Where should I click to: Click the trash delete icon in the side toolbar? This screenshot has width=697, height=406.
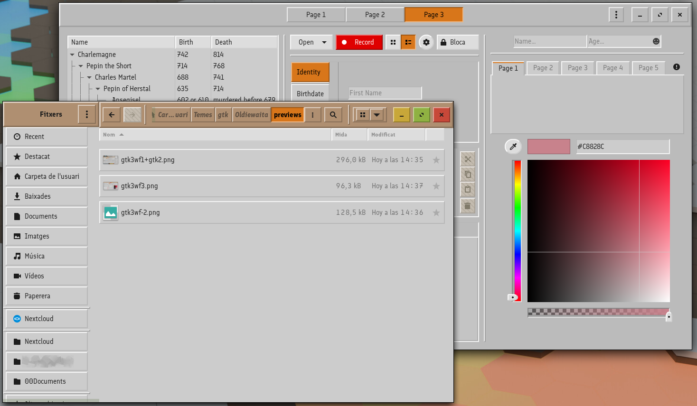tap(468, 206)
